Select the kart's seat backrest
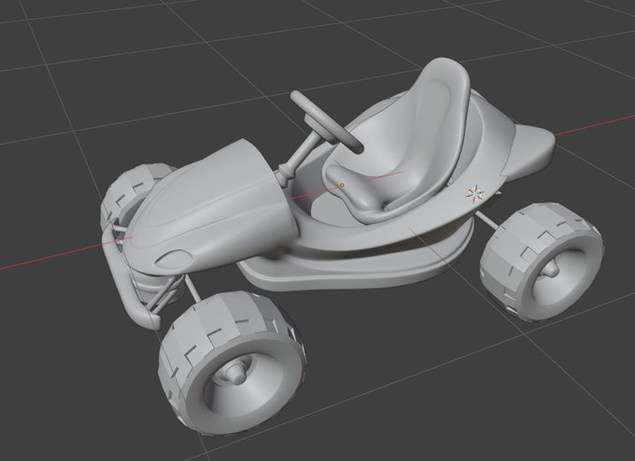The width and height of the screenshot is (635, 461). (x=435, y=118)
